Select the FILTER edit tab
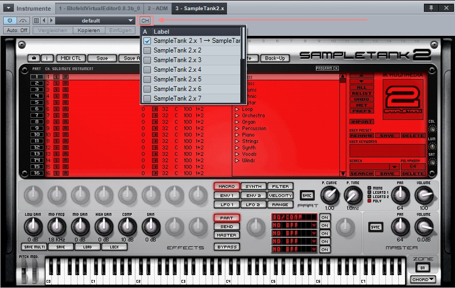455x288 pixels. pyautogui.click(x=280, y=186)
